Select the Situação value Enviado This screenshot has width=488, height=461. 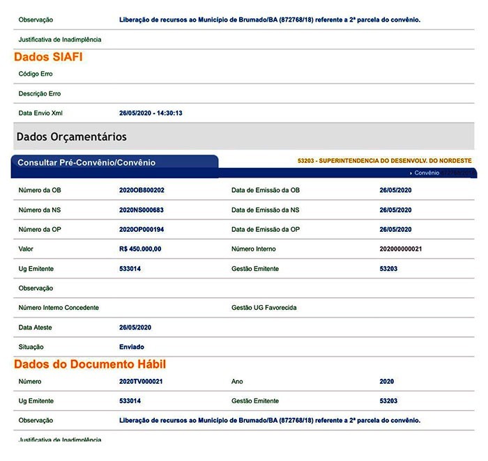point(132,347)
